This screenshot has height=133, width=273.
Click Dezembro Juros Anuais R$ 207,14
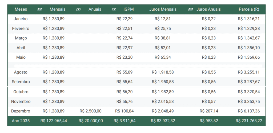[209, 111]
